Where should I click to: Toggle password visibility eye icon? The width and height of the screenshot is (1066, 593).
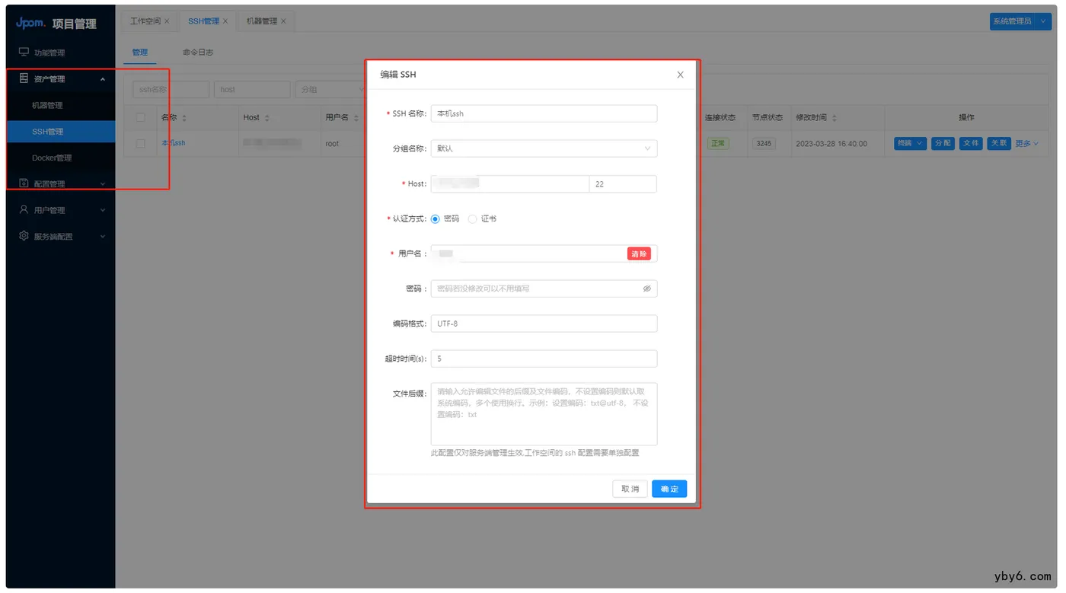[x=646, y=289]
